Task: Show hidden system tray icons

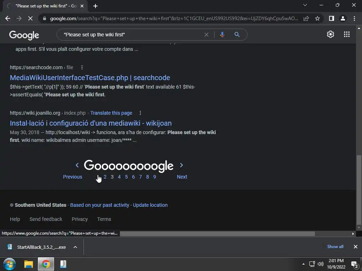Action: (303, 264)
